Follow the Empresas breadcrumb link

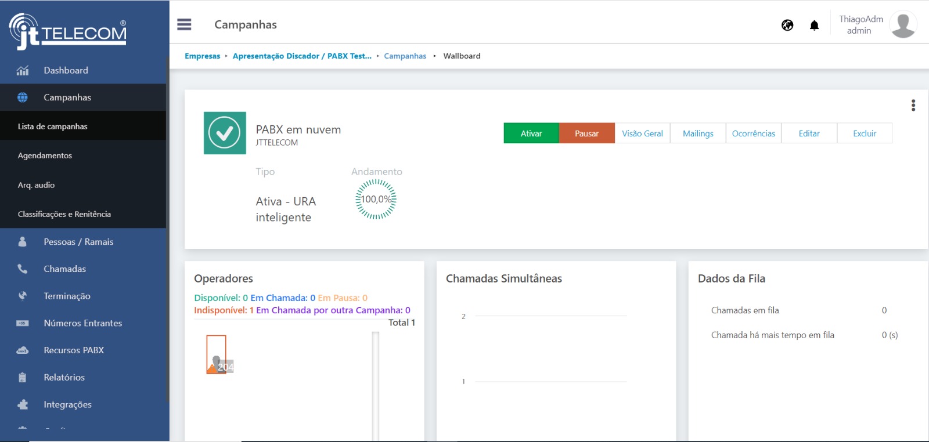pyautogui.click(x=202, y=56)
